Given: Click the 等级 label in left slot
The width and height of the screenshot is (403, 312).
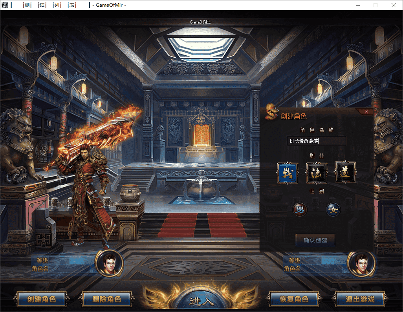Looking at the screenshot, I should [42, 260].
